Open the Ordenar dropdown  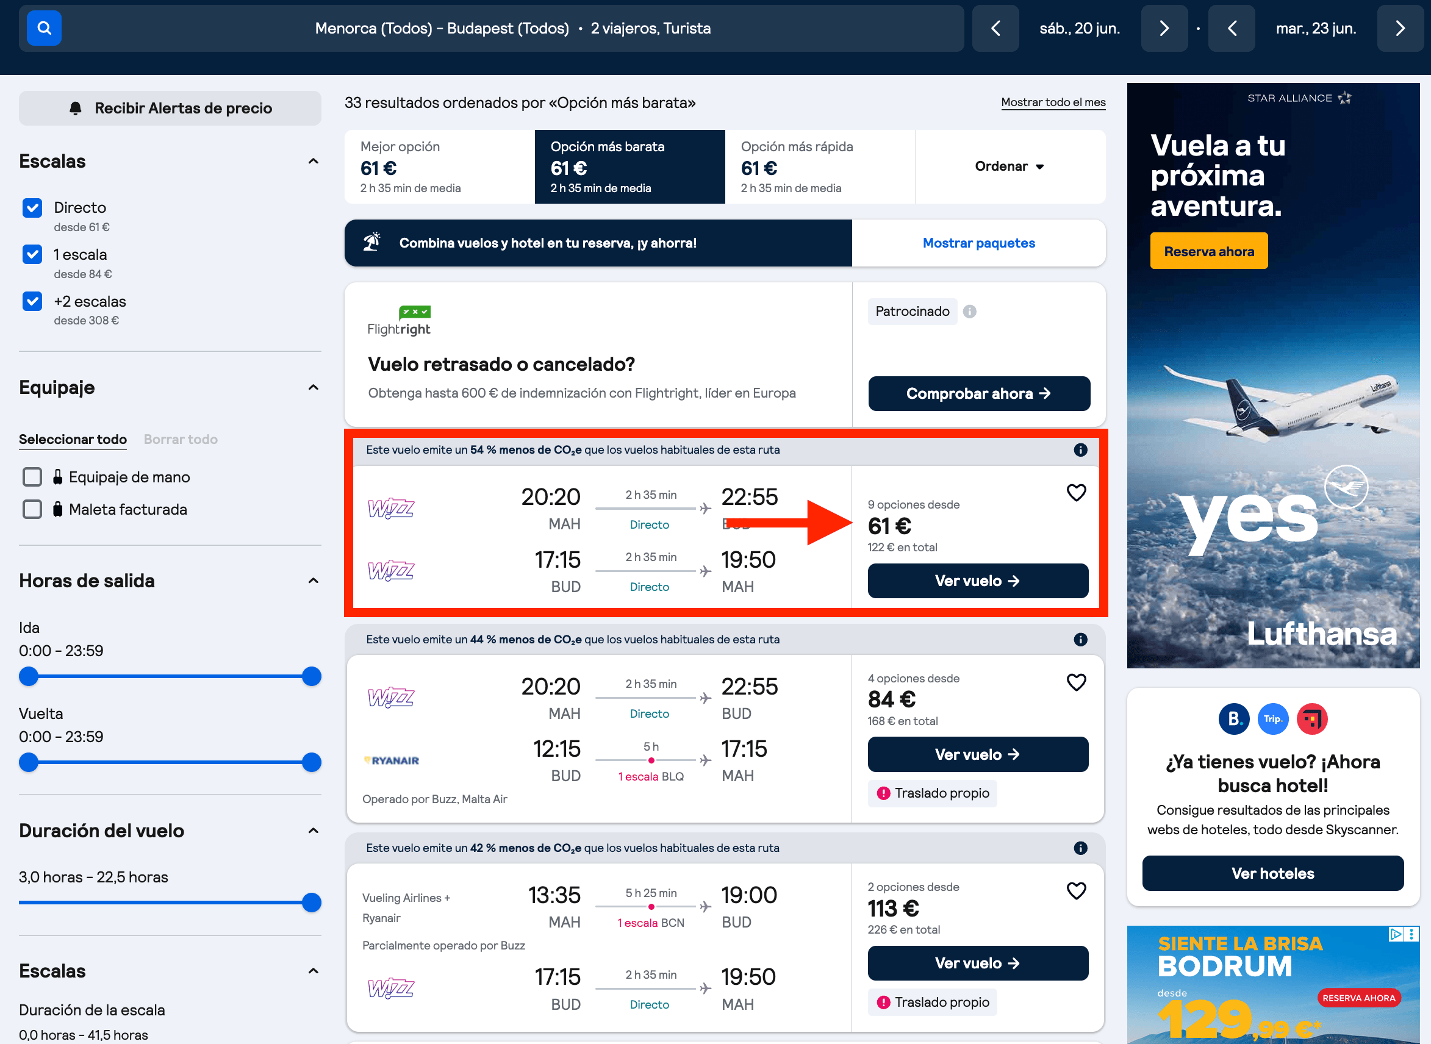[x=1010, y=166]
